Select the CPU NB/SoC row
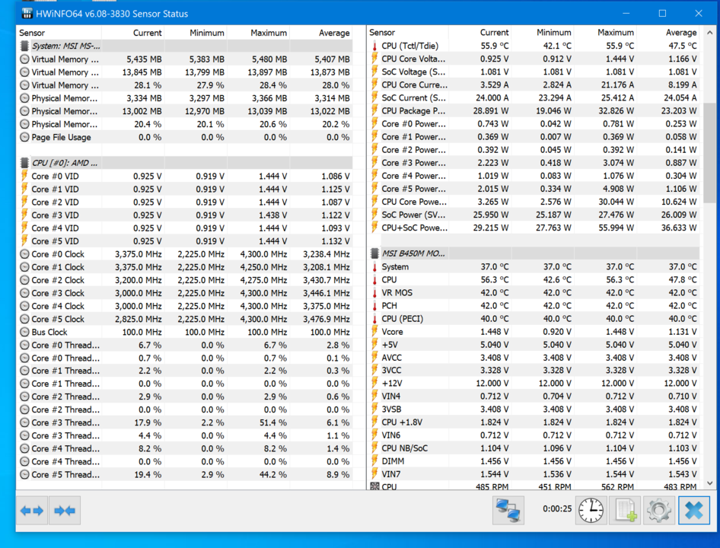This screenshot has width=720, height=548. (x=534, y=448)
